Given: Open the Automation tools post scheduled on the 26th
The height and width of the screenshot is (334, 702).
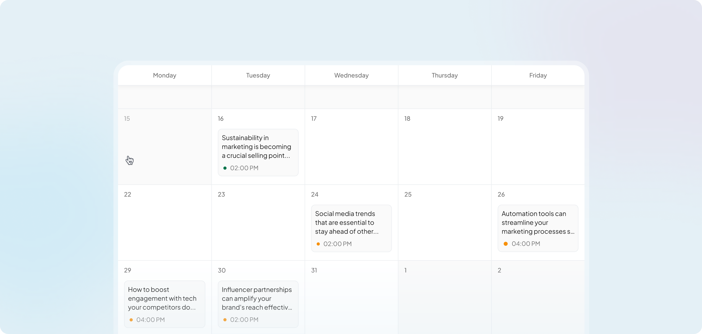Looking at the screenshot, I should coord(537,228).
